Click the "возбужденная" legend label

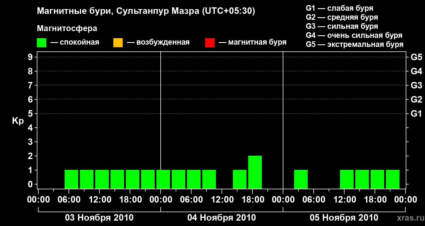pos(163,43)
